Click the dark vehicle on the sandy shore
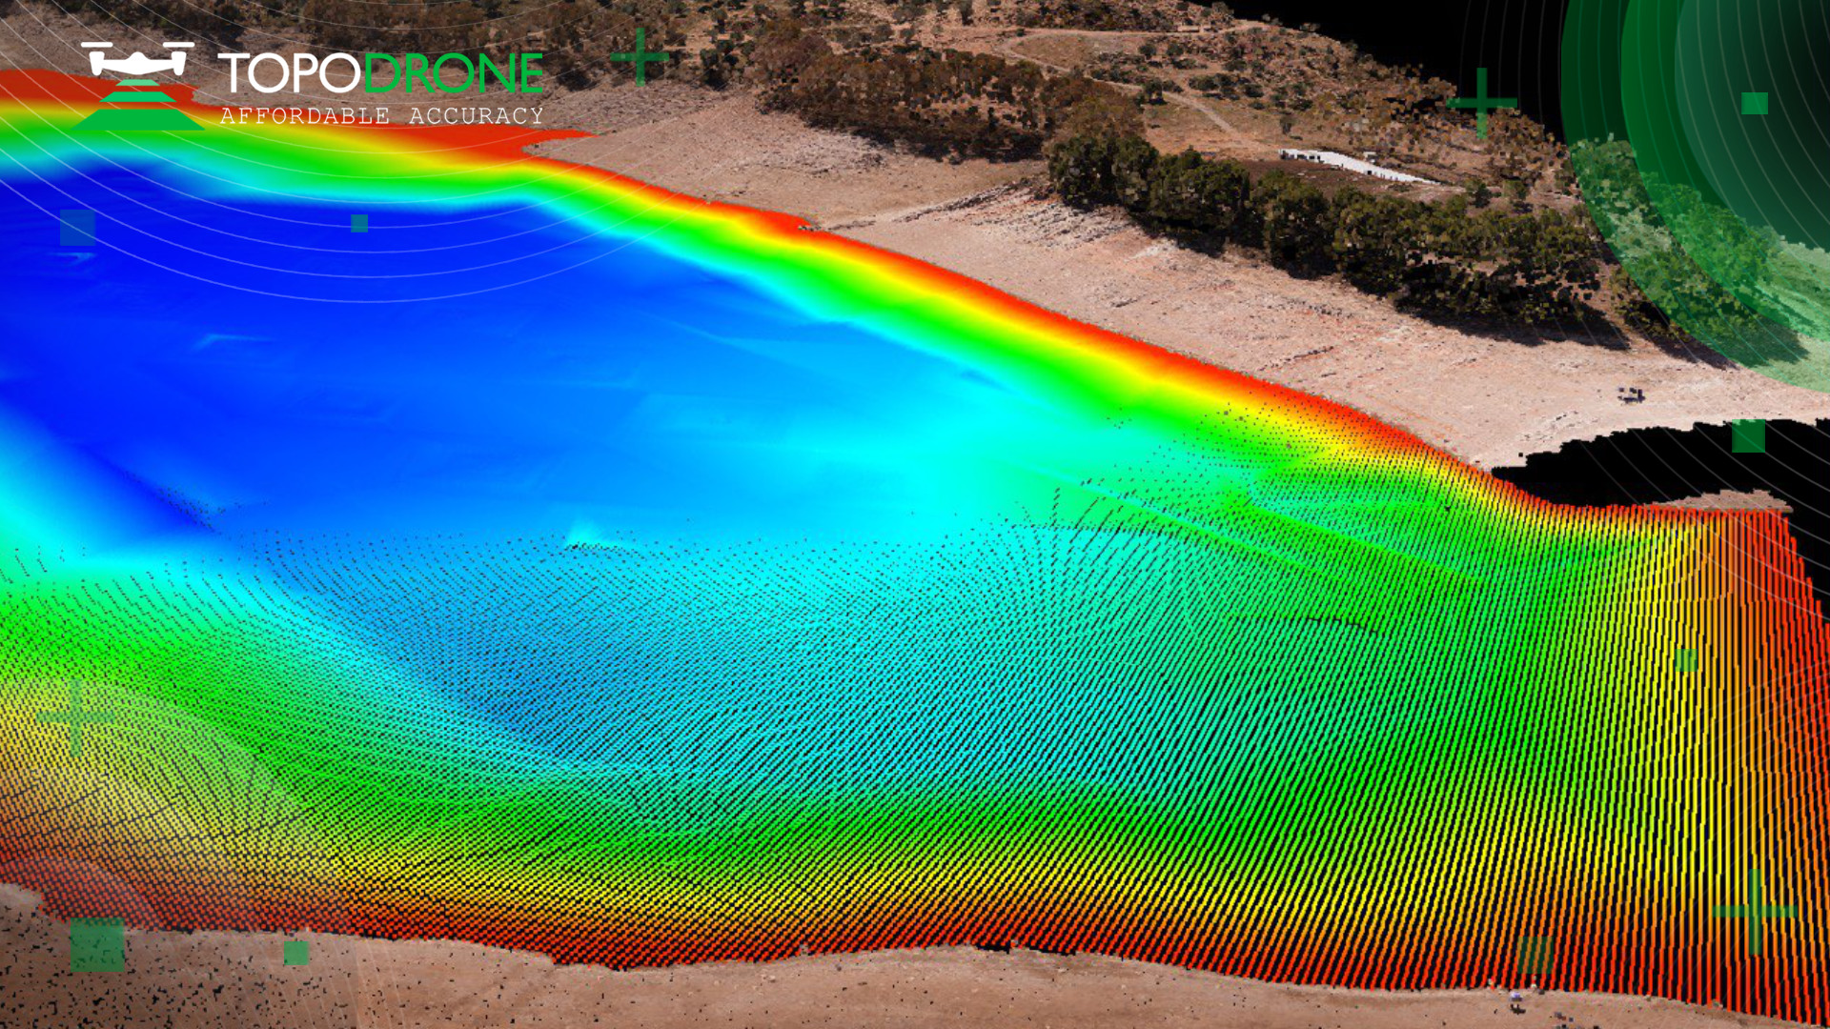 click(1630, 393)
